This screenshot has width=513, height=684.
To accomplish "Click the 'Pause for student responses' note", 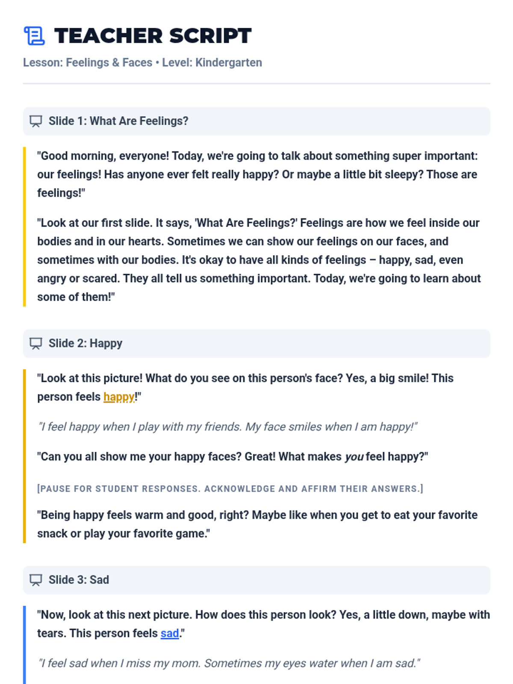I will coord(230,489).
